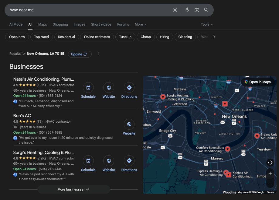Click Ben's AC review snippet text
279x200 pixels.
click(66, 140)
